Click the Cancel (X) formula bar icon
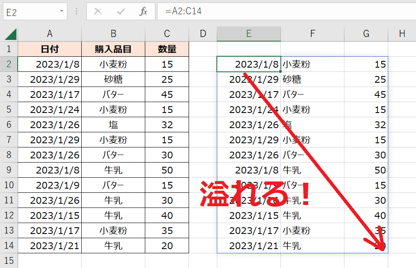416x268 pixels. click(98, 11)
